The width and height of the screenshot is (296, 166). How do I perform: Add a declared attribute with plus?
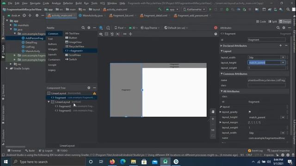click(281, 46)
